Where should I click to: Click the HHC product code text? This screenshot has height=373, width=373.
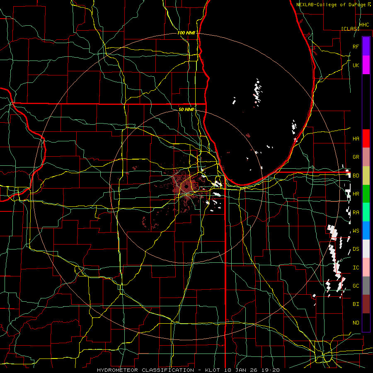[x=364, y=25]
